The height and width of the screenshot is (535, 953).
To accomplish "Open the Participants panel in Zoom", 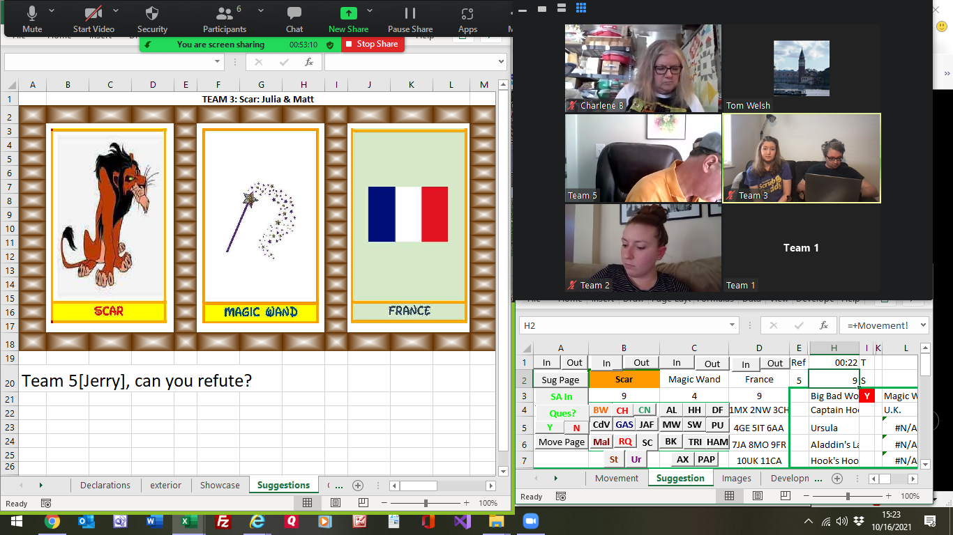I will click(224, 13).
